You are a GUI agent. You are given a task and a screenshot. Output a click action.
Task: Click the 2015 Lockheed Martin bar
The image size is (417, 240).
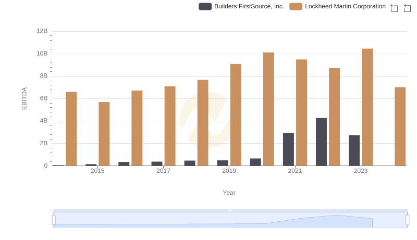point(104,134)
